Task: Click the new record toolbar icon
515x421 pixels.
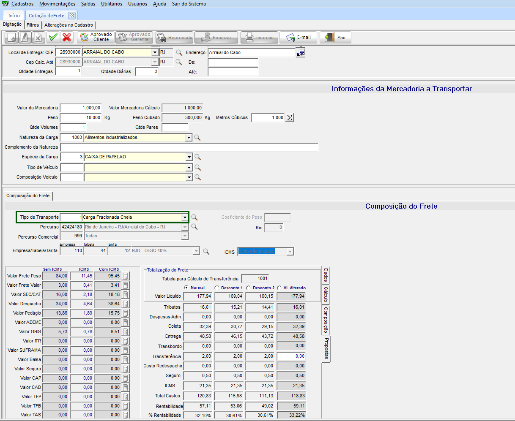Action: tap(12, 38)
